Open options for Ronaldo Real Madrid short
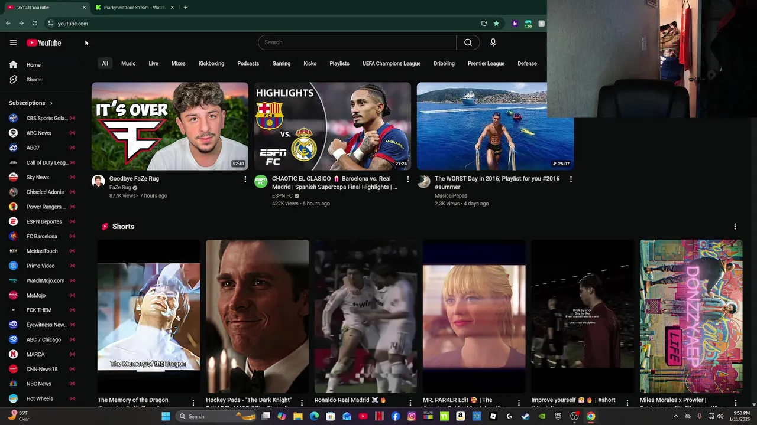The image size is (757, 425). pos(410,403)
